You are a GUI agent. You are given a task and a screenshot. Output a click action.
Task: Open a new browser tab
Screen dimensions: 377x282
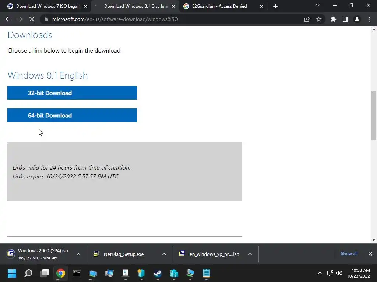[275, 6]
